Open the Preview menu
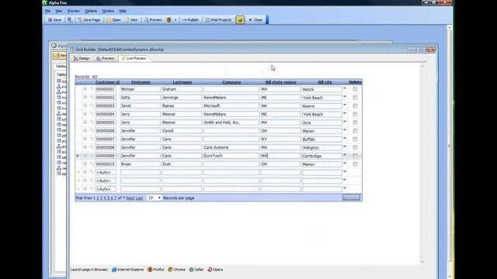Screen dimensions: 497x279 coord(74,11)
